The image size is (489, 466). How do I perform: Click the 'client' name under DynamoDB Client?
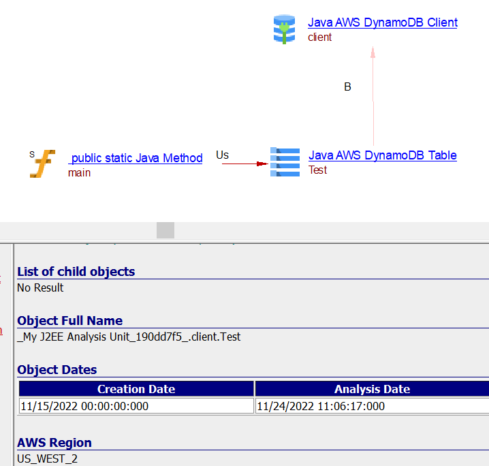coord(319,37)
